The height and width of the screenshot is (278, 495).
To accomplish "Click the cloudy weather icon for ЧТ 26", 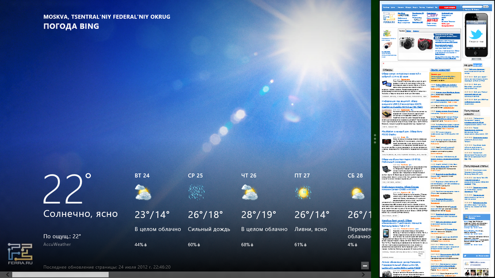I will [x=250, y=192].
